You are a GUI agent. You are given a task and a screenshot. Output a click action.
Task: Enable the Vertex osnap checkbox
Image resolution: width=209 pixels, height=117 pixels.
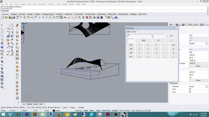(62, 108)
